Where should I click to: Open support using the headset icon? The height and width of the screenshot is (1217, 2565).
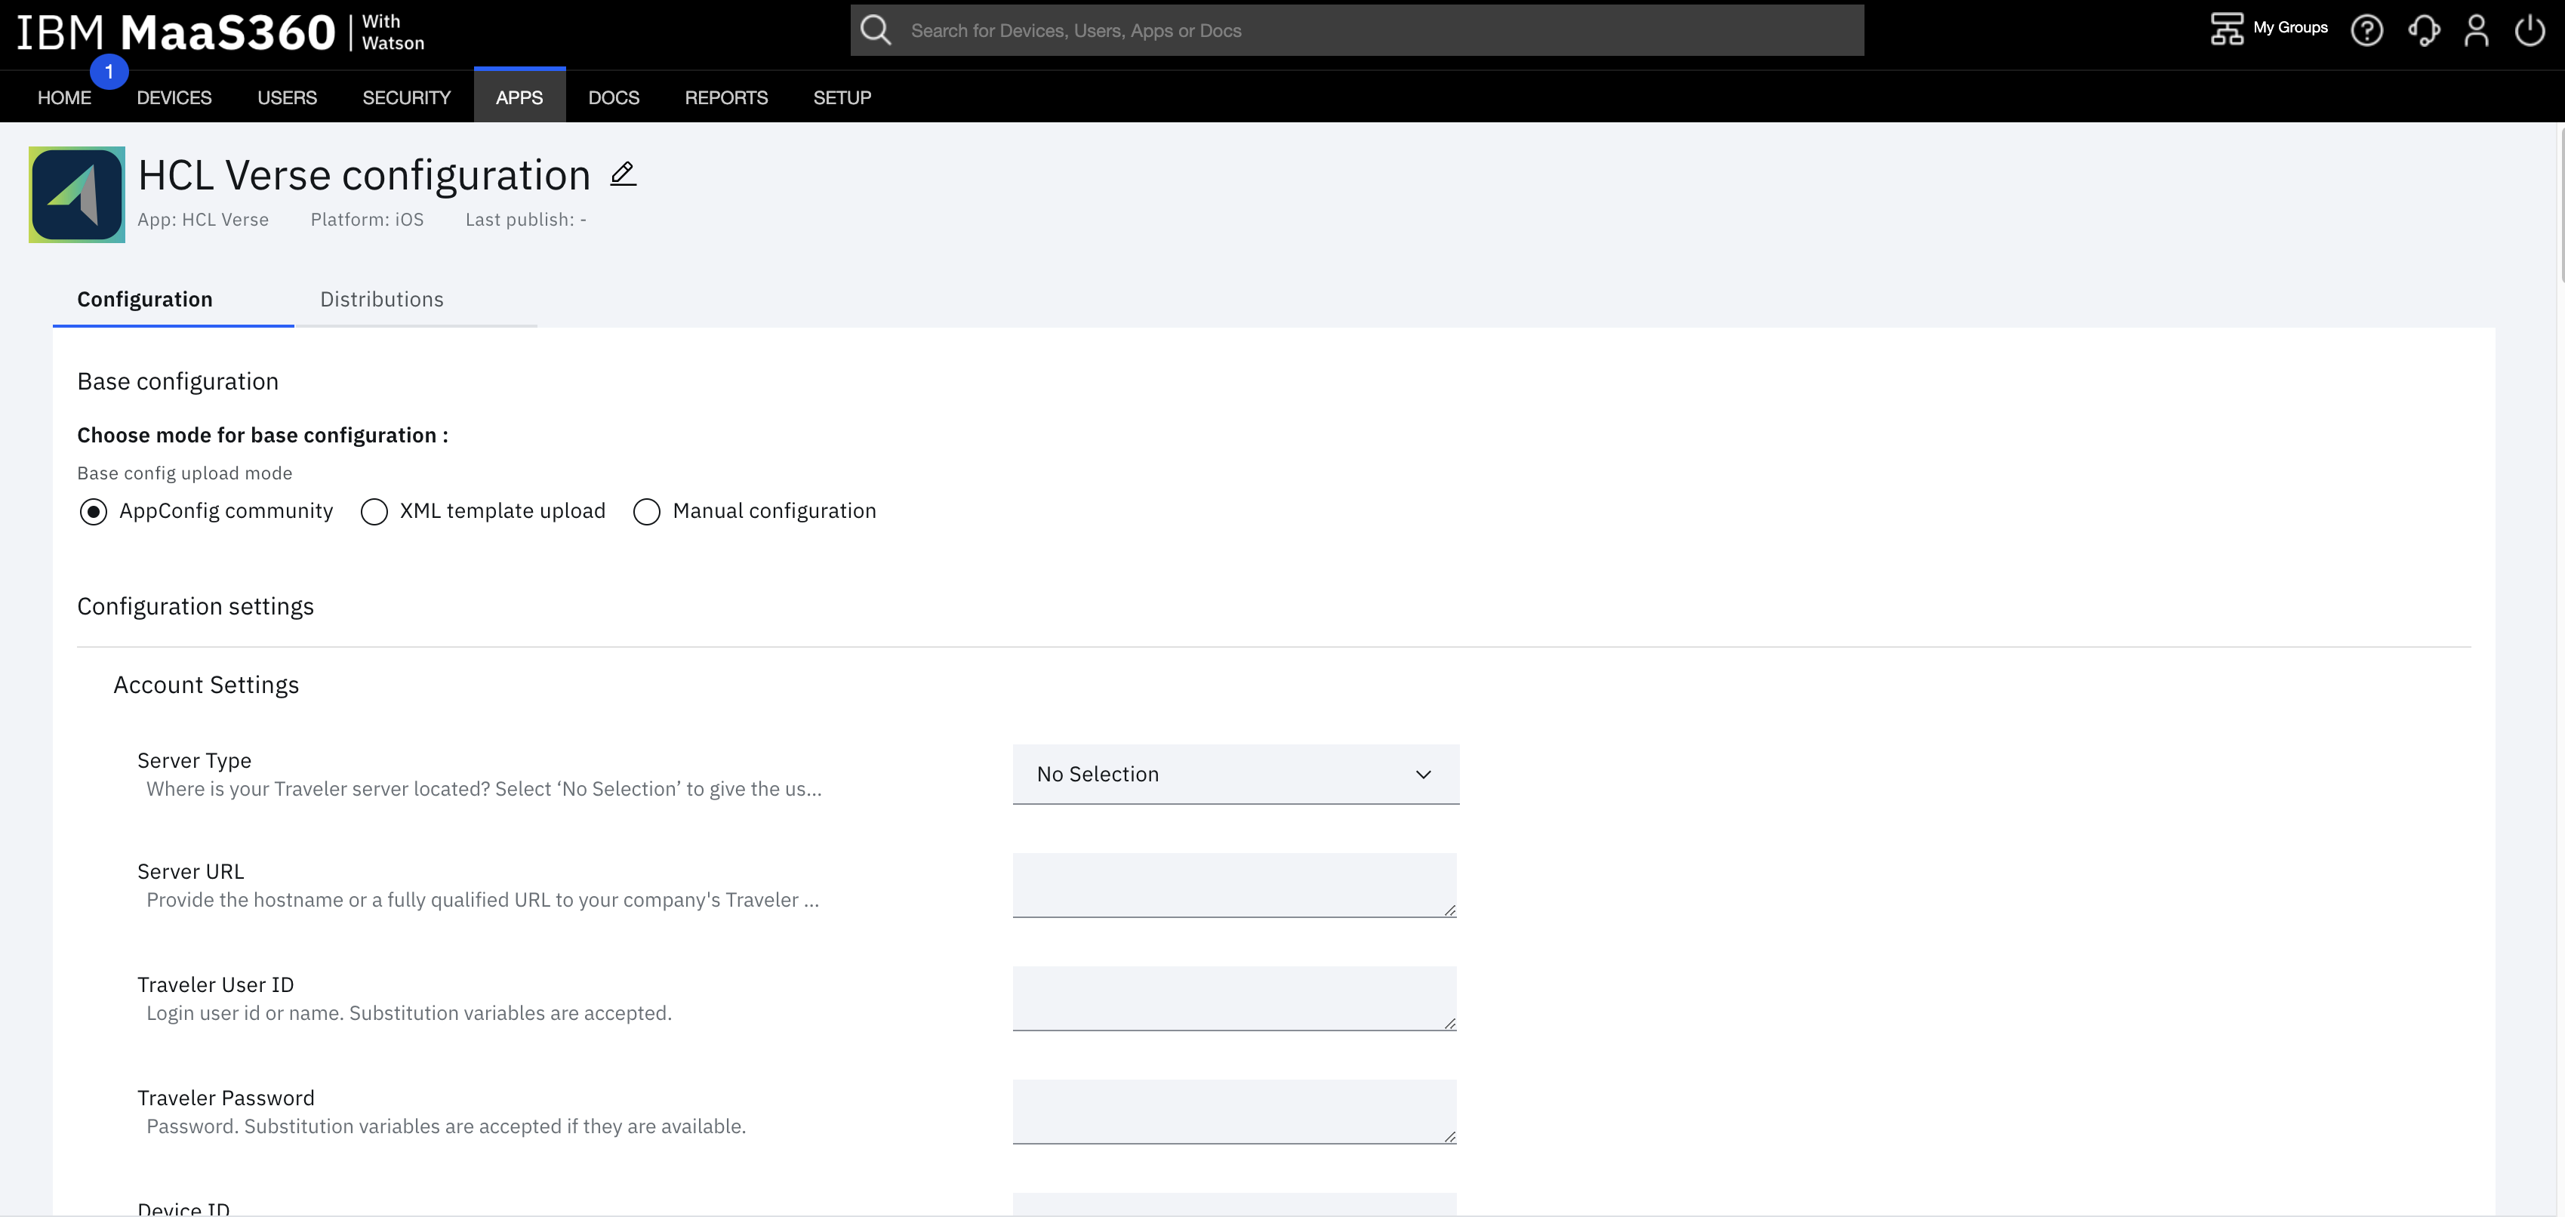coord(2422,30)
